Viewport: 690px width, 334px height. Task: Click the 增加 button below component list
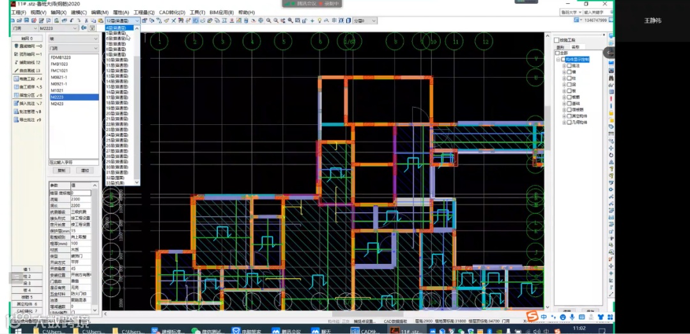pyautogui.click(x=85, y=170)
